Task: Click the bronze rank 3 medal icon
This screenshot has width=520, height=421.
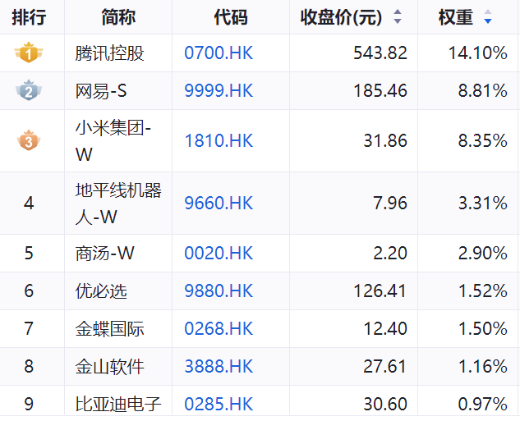Action: [x=29, y=140]
